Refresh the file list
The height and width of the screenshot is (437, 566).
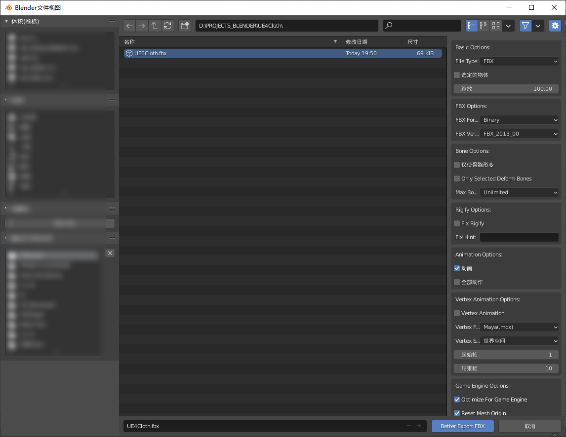(x=167, y=26)
